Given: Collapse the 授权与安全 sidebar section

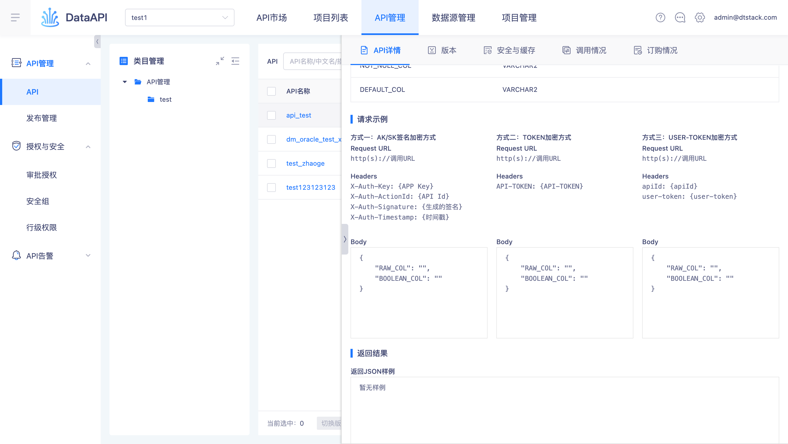Looking at the screenshot, I should tap(88, 147).
